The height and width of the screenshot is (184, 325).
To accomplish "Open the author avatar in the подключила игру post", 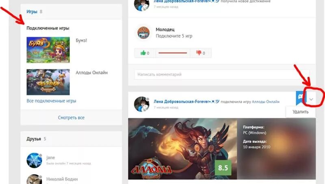I will 141,104.
